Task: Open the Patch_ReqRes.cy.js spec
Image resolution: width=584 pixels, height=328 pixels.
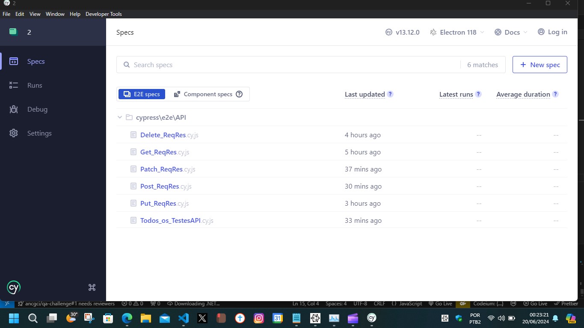Action: [168, 169]
